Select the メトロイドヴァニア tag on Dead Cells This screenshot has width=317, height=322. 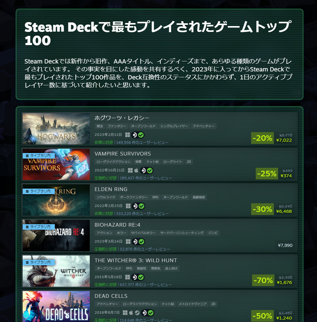click(193, 304)
